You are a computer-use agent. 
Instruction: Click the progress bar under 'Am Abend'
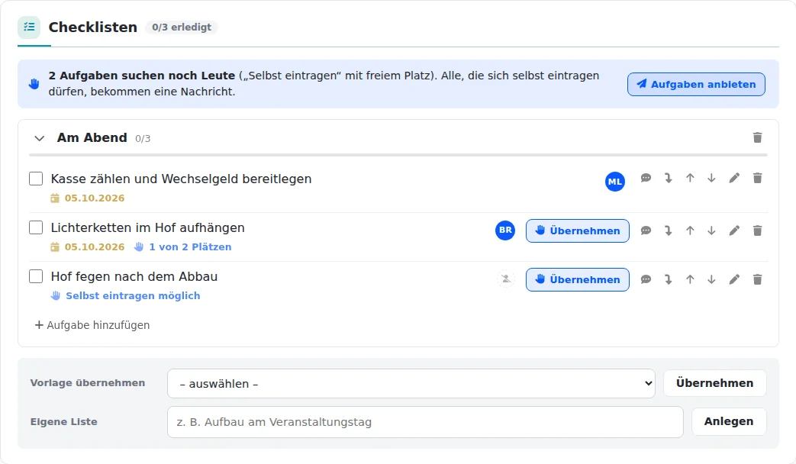click(x=398, y=154)
